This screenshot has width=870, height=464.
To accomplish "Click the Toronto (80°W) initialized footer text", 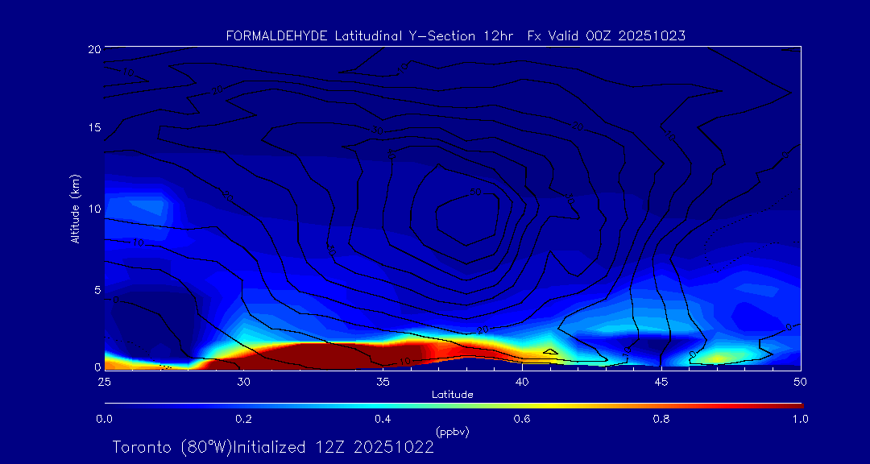I will click(273, 447).
